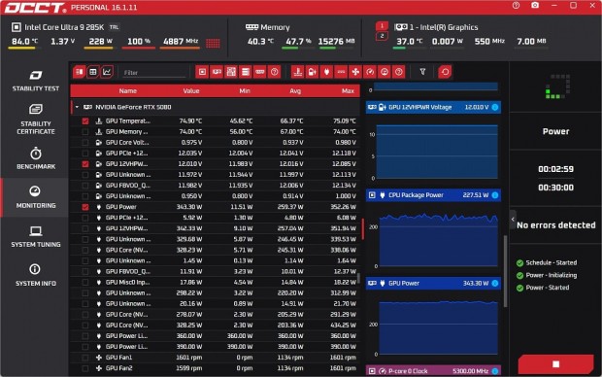The width and height of the screenshot is (602, 377).
Task: Uncheck the GPU Power 343.30 W checkbox
Action: [85, 207]
